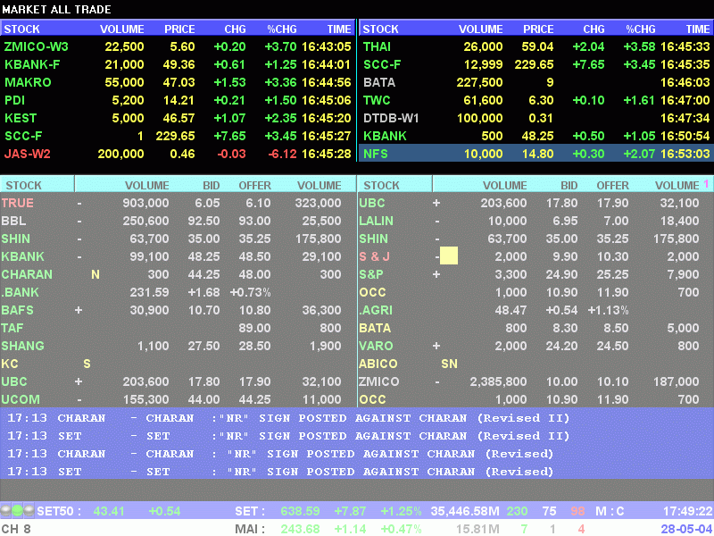Click the .AGRI sector index row
Viewport: 714px width, 536px height.
click(x=536, y=310)
